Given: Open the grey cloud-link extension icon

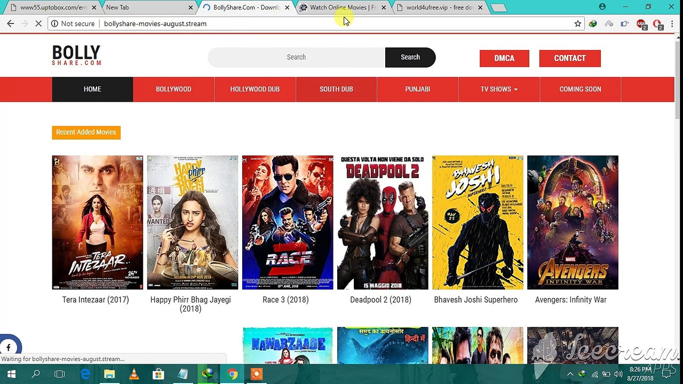Looking at the screenshot, I should click(x=609, y=23).
